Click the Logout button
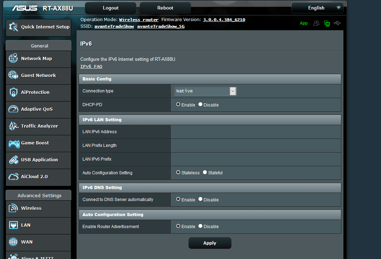This screenshot has height=259, width=381. click(x=111, y=8)
